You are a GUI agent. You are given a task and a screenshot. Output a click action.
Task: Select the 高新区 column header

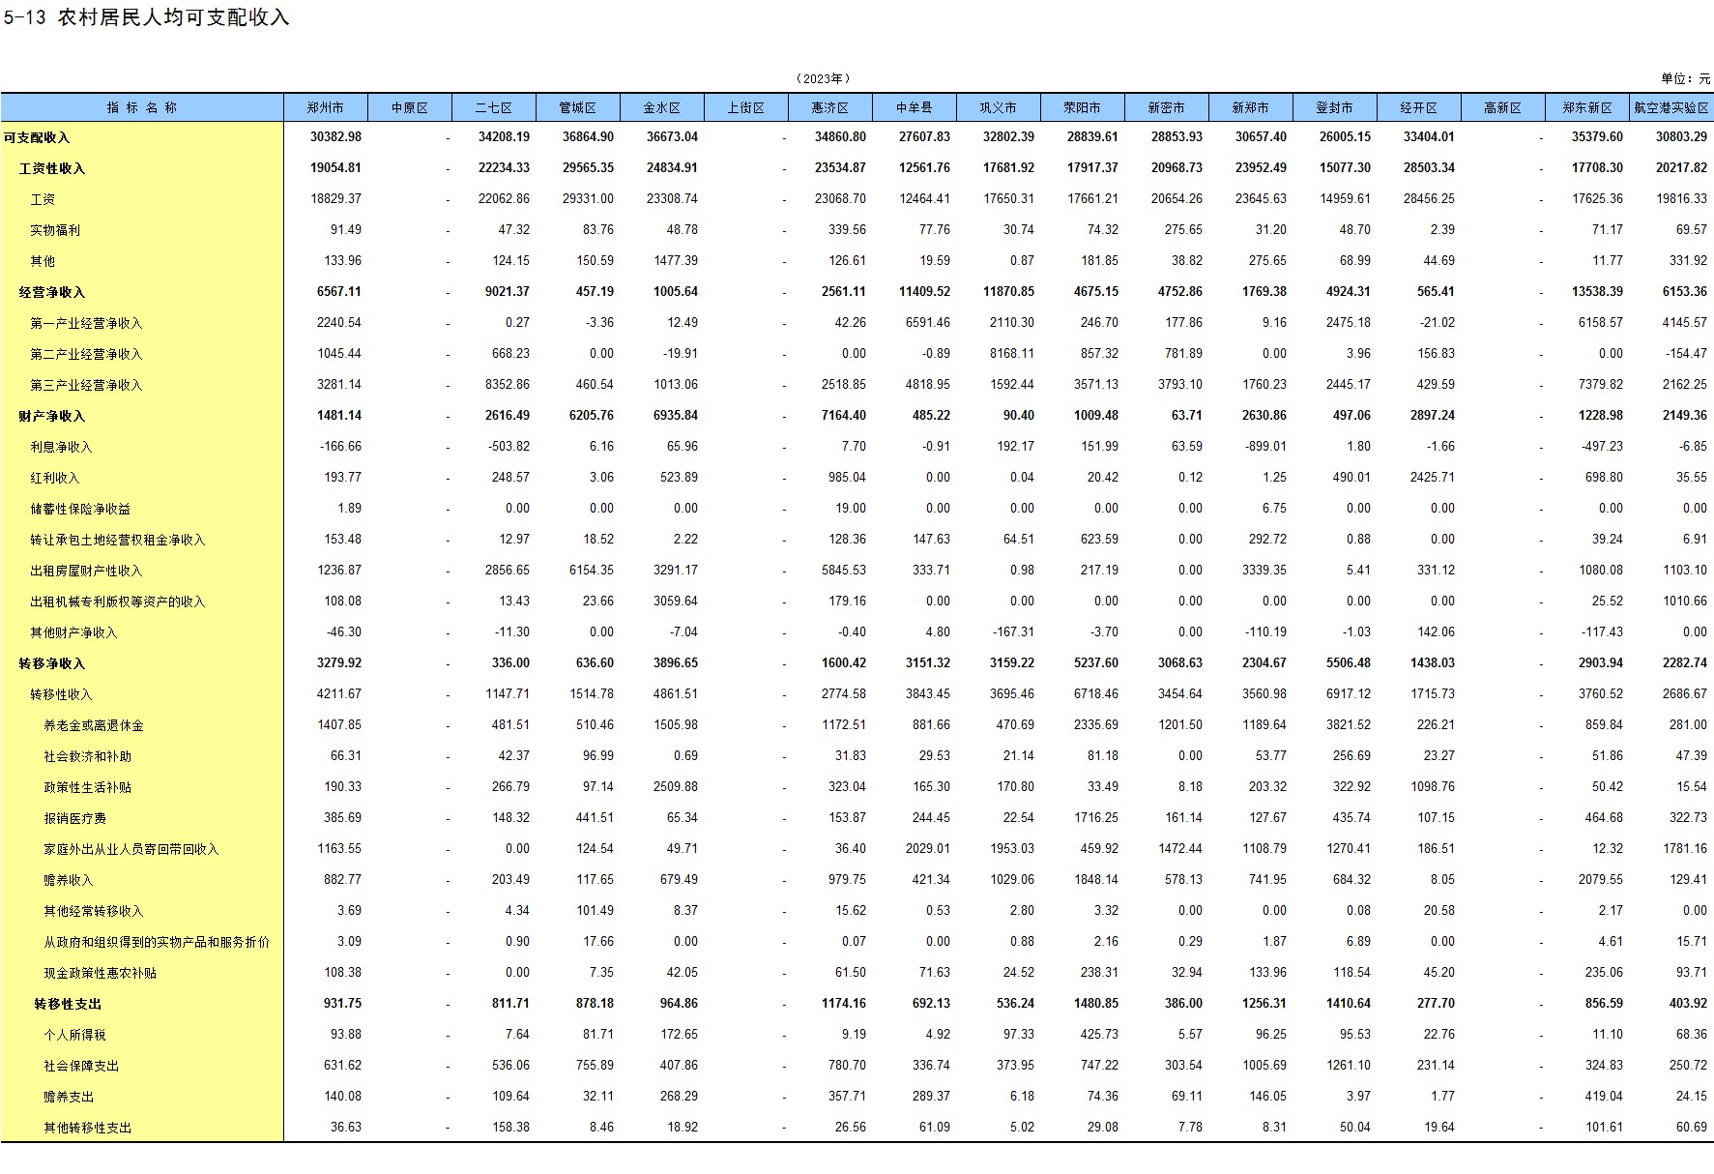pyautogui.click(x=1502, y=107)
